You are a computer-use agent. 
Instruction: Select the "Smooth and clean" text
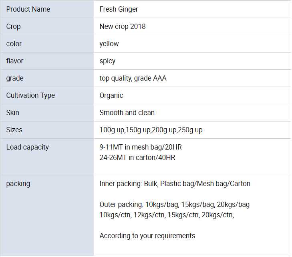coord(127,113)
